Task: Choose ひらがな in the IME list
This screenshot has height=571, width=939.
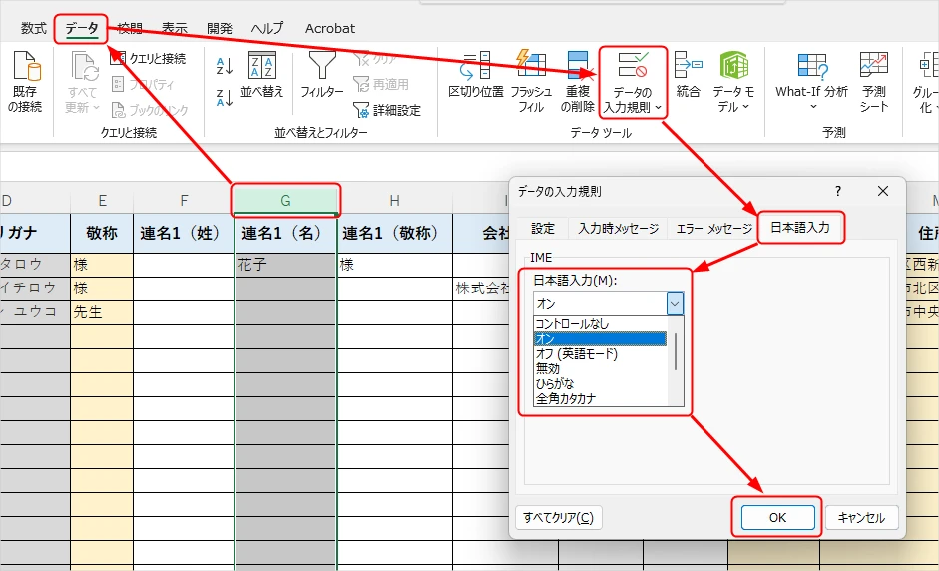Action: click(600, 383)
